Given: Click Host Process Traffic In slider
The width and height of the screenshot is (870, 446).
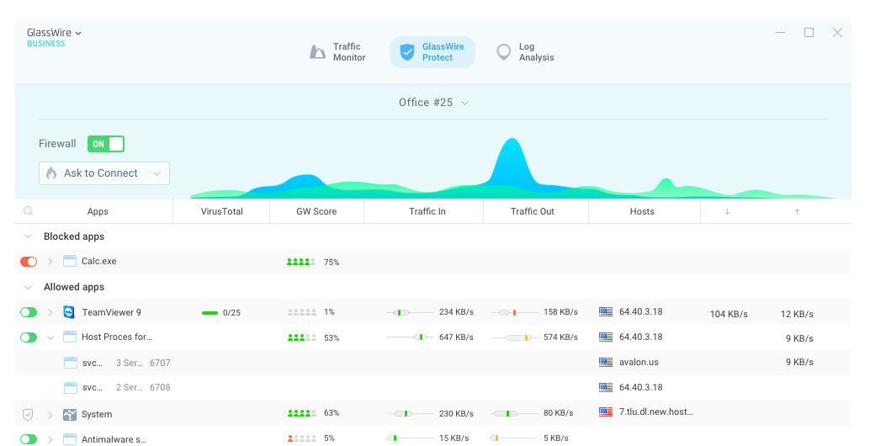Looking at the screenshot, I should (410, 337).
